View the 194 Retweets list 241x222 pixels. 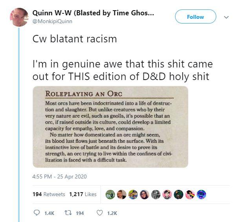[49, 194]
